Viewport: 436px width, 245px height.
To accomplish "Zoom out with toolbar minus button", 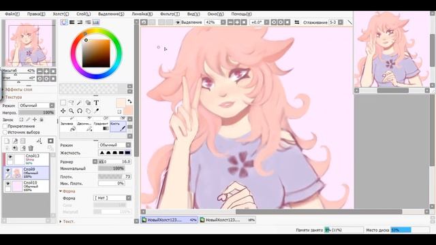I will point(230,22).
